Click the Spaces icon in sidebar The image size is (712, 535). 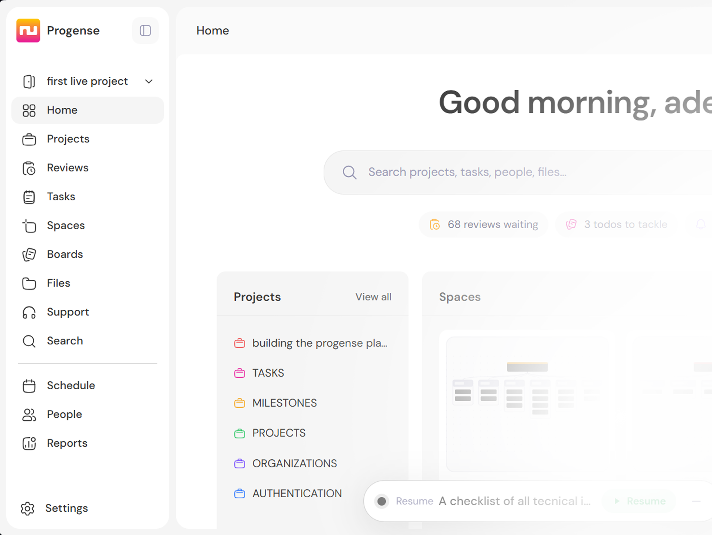coord(29,226)
